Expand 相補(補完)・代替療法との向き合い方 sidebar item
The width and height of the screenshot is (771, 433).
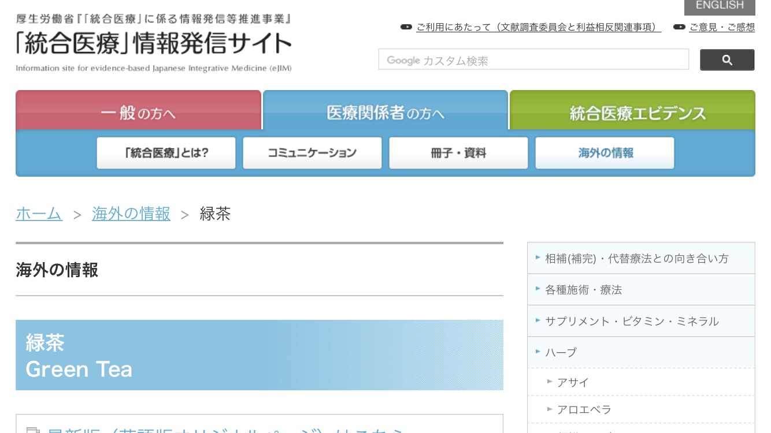coord(636,259)
